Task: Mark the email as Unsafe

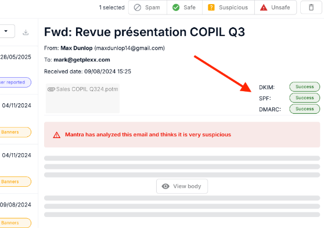Action: pyautogui.click(x=275, y=8)
